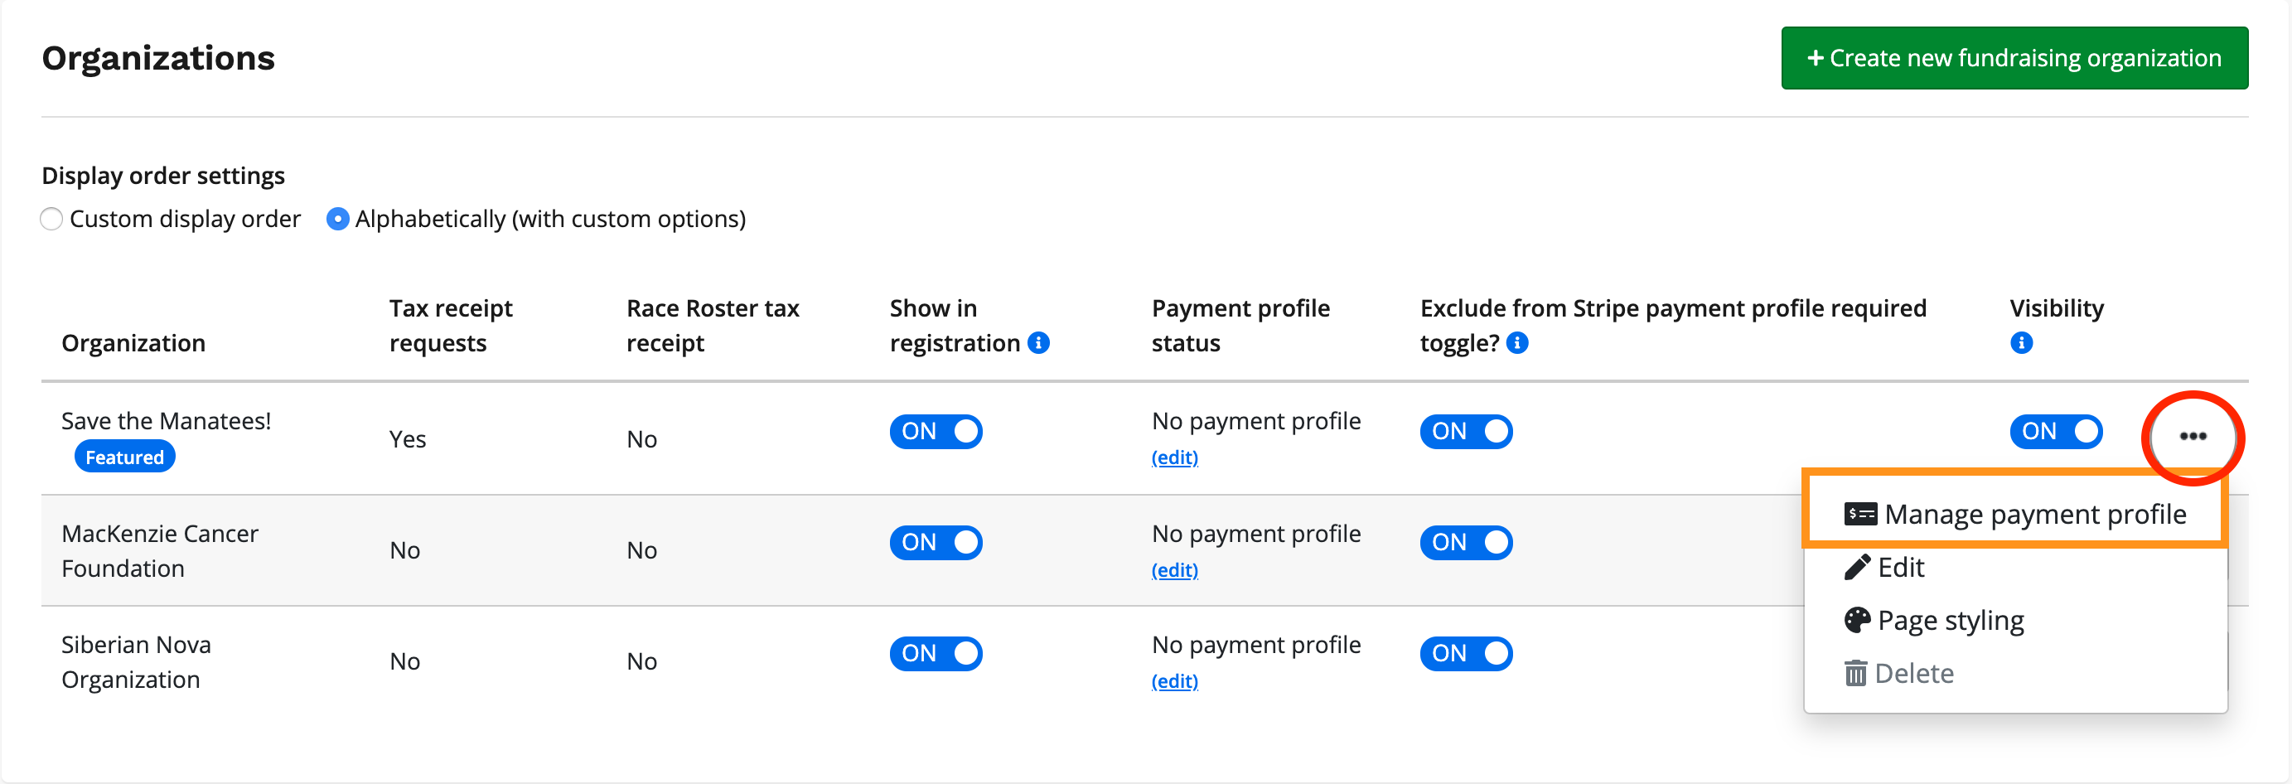2292x784 pixels.
Task: Toggle Stripe exclusion for Save the Manatees
Action: tap(1465, 432)
